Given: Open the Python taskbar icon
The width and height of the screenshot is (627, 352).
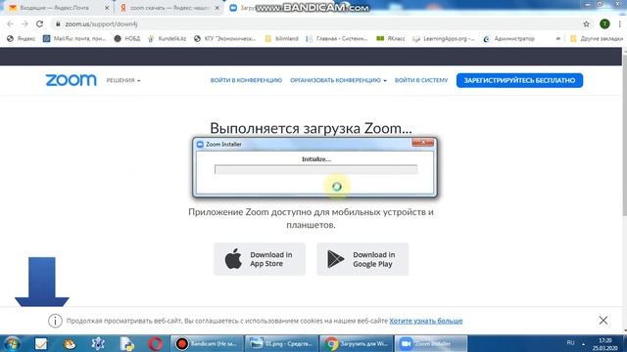Looking at the screenshot, I should [x=126, y=343].
